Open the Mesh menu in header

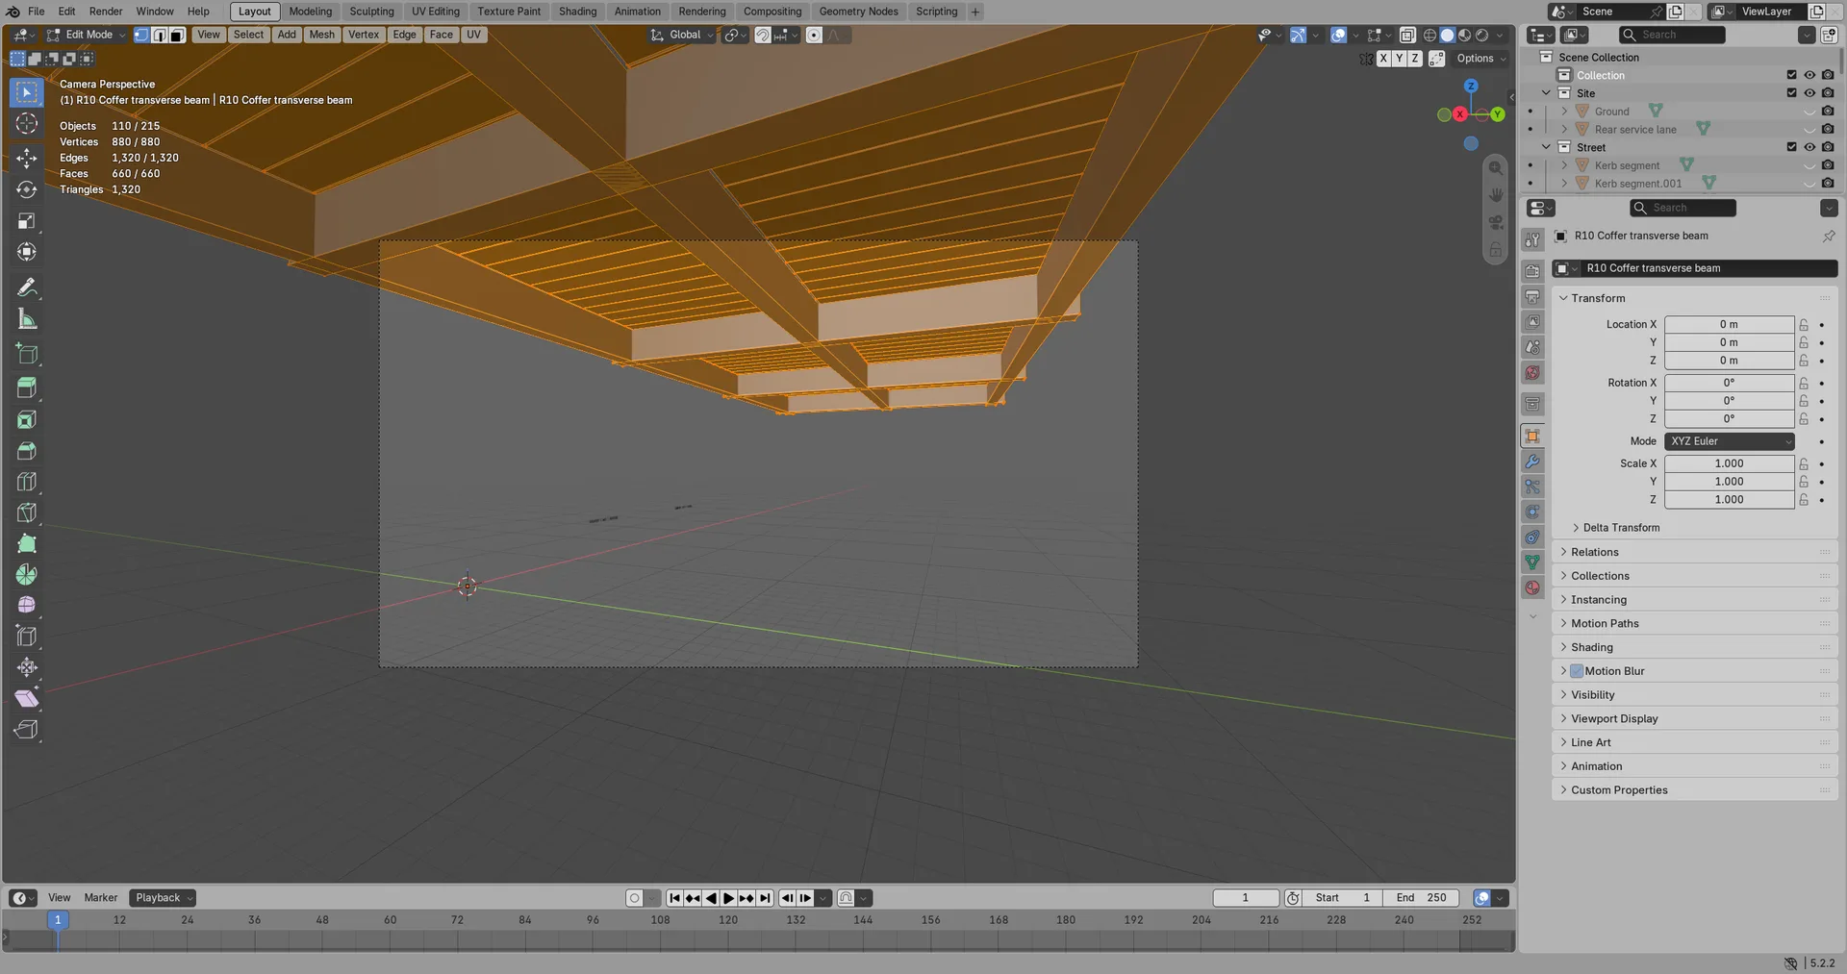click(321, 35)
